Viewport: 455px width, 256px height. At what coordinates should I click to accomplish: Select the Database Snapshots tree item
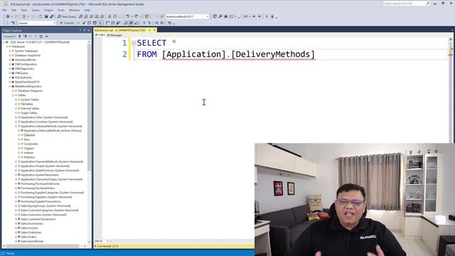(x=28, y=55)
